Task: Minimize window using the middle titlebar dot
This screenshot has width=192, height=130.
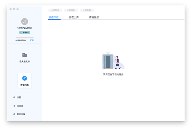Action: click(x=14, y=9)
